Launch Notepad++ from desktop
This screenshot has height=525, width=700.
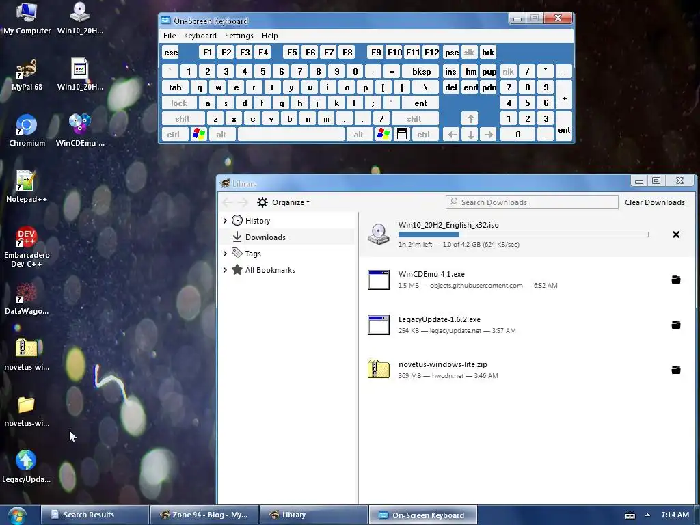[x=27, y=187]
